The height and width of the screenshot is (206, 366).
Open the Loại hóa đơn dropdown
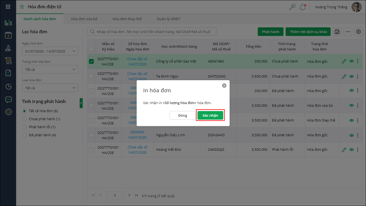[50, 88]
